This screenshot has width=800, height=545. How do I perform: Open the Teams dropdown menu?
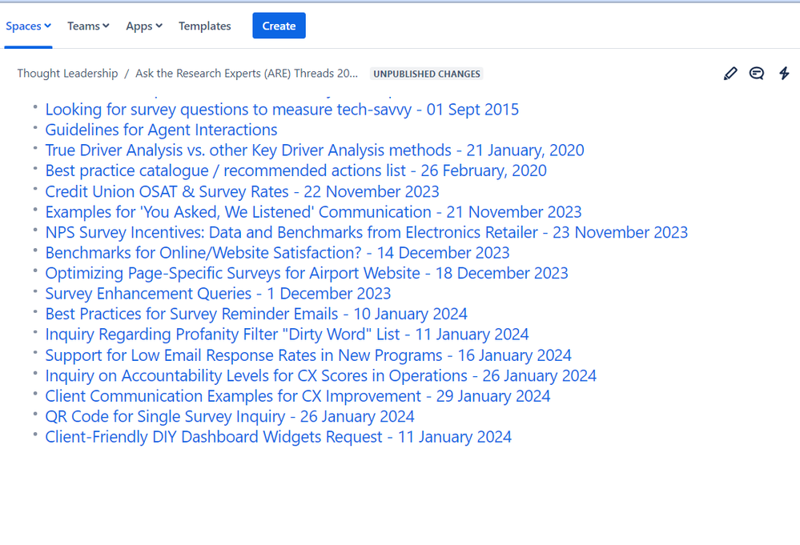(x=88, y=26)
